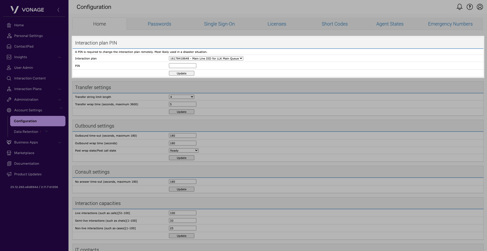This screenshot has width=487, height=251.
Task: Click Update button under Consult settings
Action: tap(181, 189)
